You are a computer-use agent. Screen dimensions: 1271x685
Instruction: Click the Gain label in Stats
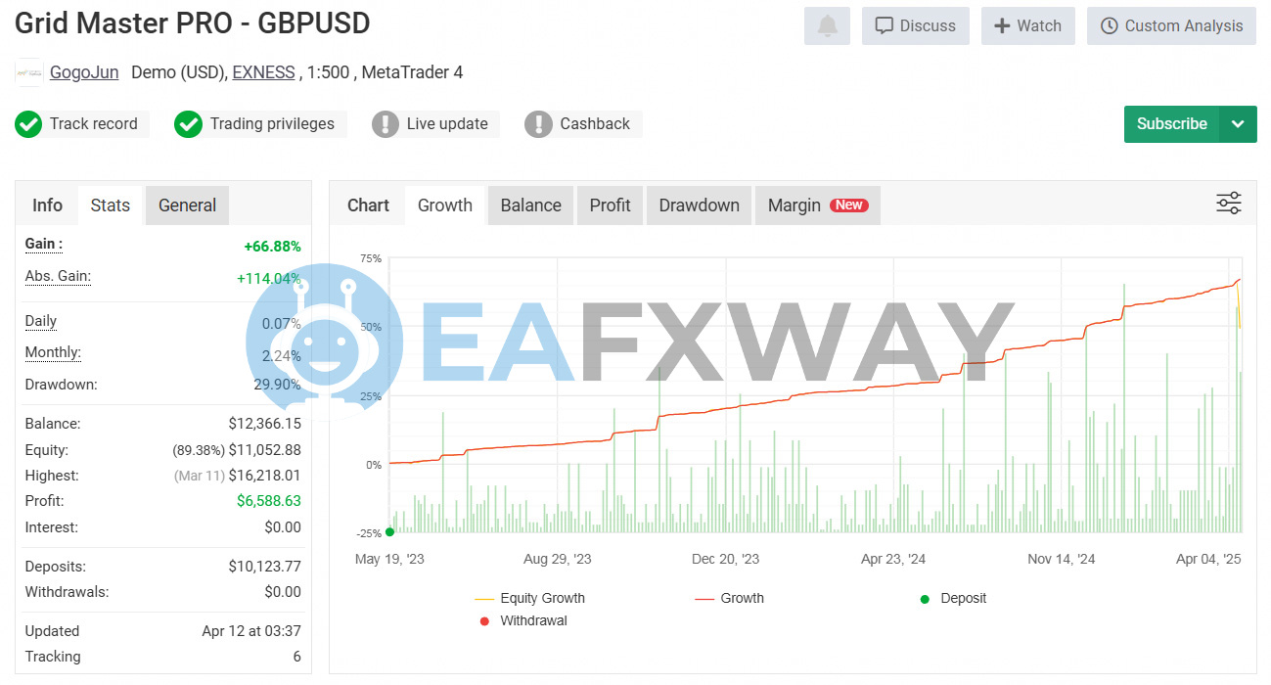[x=44, y=245]
